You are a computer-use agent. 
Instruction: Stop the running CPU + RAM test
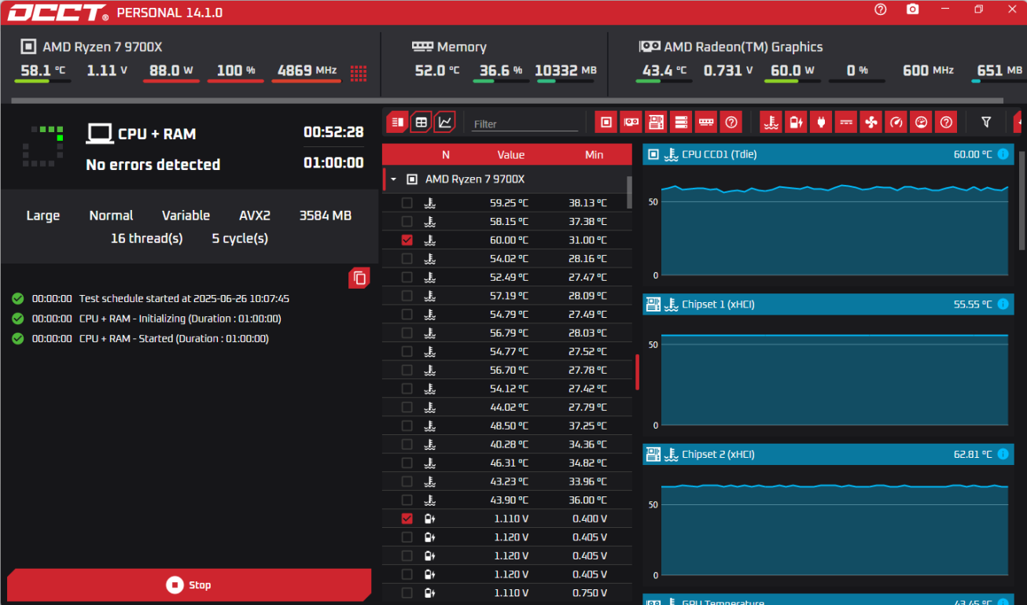click(189, 585)
